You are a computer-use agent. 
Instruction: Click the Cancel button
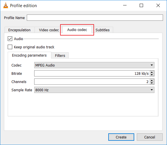[x=150, y=137]
